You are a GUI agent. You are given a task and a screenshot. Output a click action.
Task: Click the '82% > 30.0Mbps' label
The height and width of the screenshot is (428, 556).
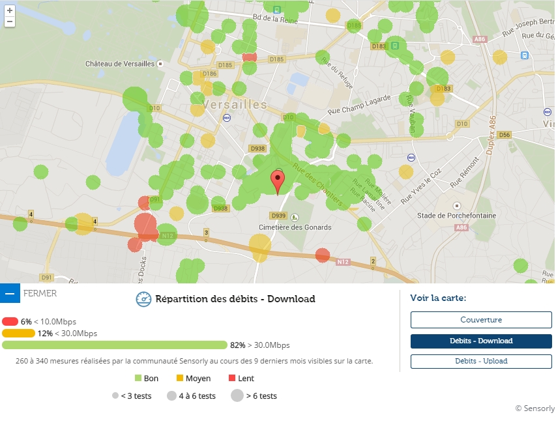click(260, 345)
